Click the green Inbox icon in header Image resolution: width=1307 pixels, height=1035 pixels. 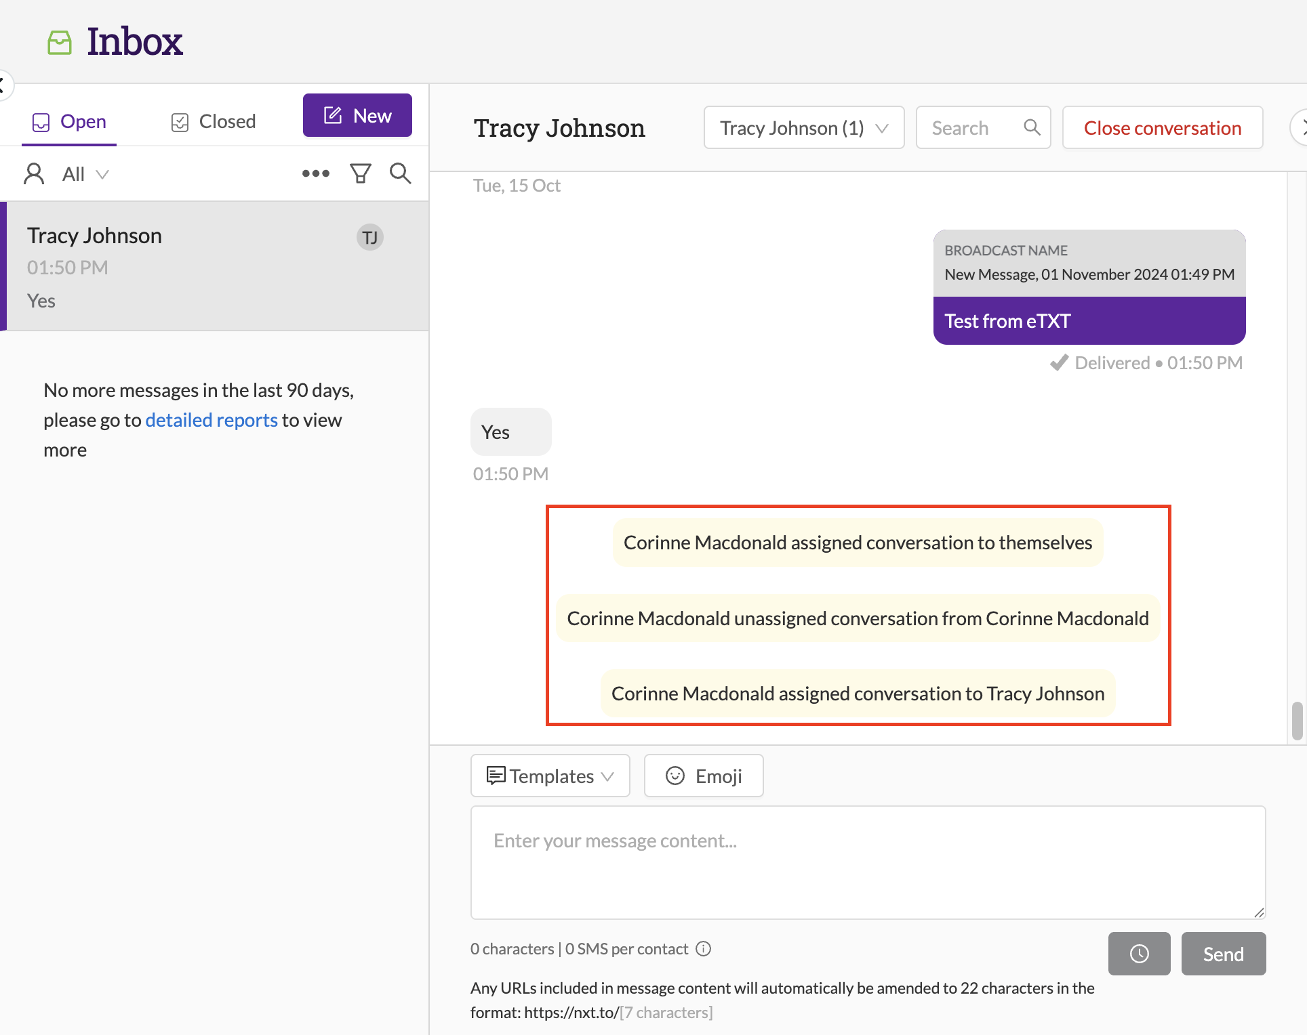(60, 43)
